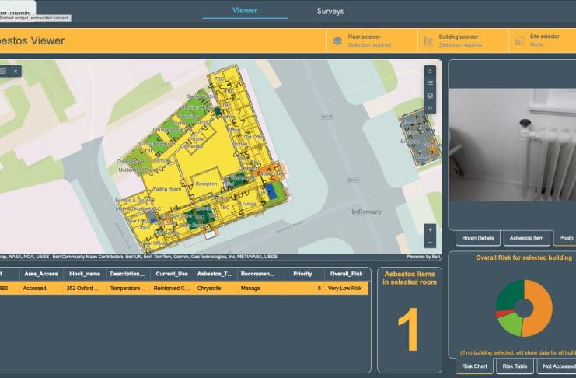This screenshot has width=576, height=378.
Task: Collapse the map toolbar with double left chevrons
Action: pos(430,108)
